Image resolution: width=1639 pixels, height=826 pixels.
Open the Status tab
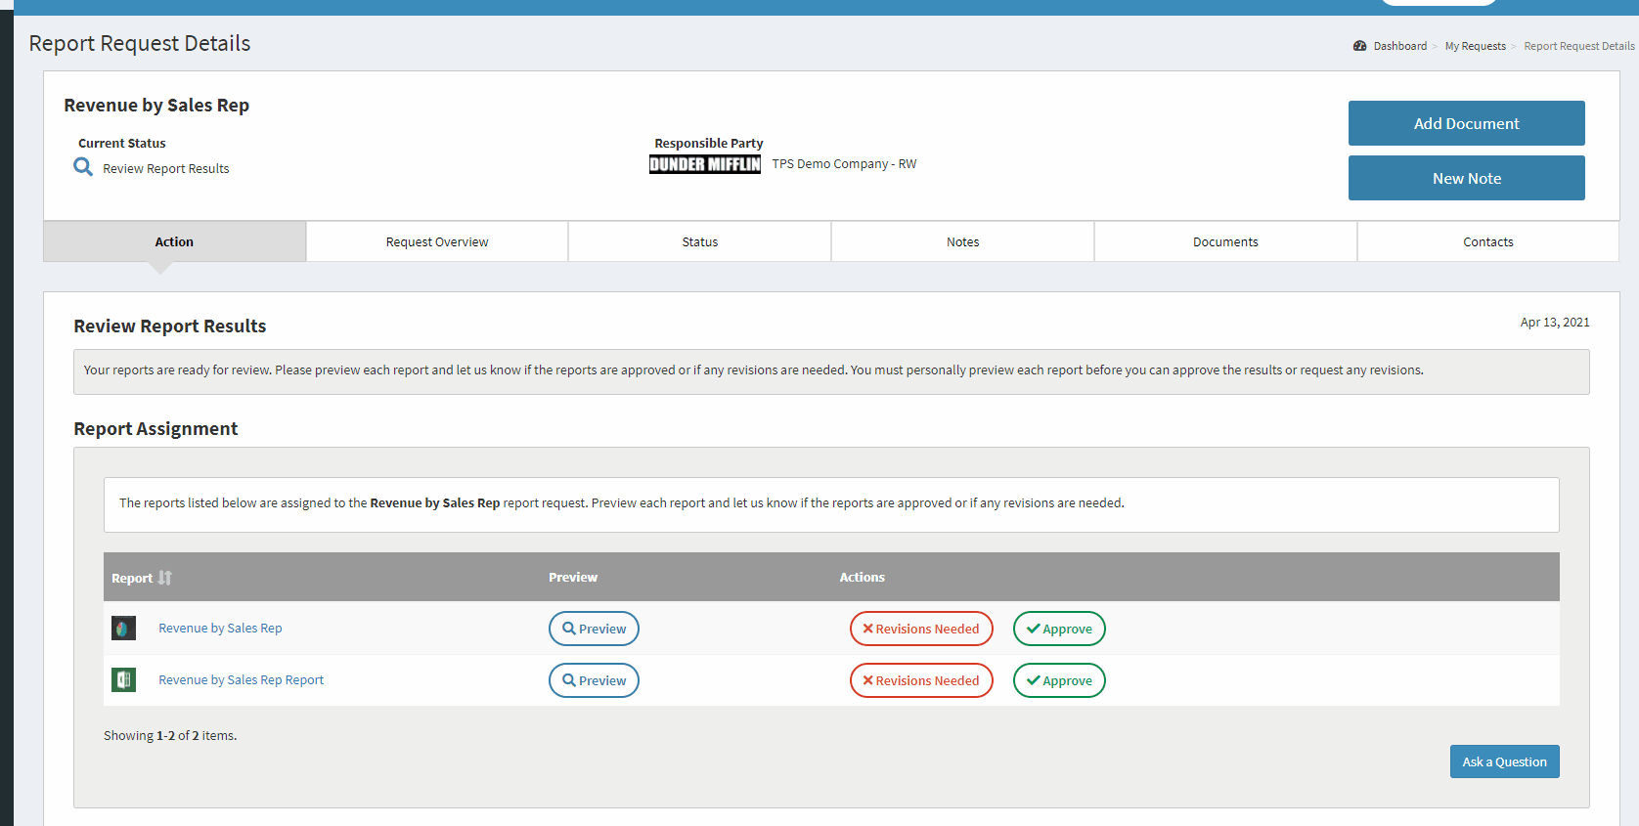(699, 241)
